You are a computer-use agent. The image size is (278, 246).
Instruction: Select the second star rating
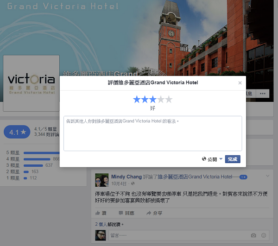(x=145, y=99)
